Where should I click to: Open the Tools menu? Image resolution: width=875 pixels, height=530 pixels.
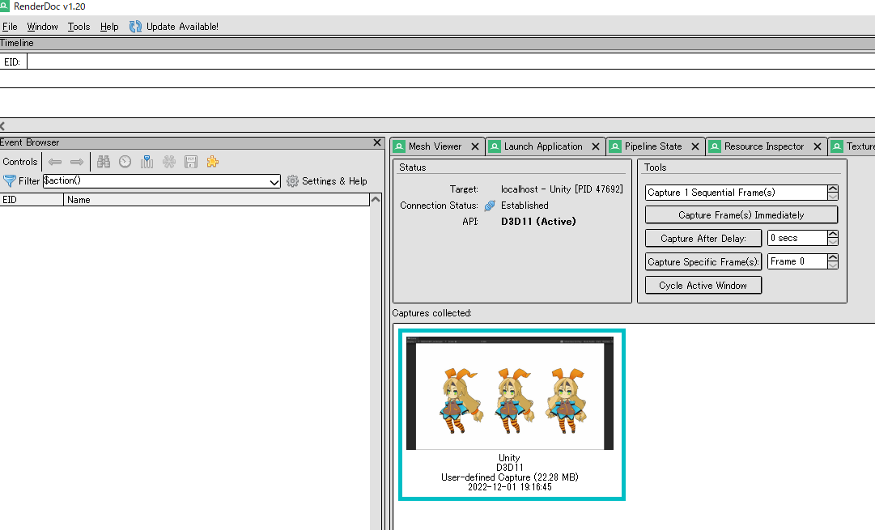click(79, 27)
